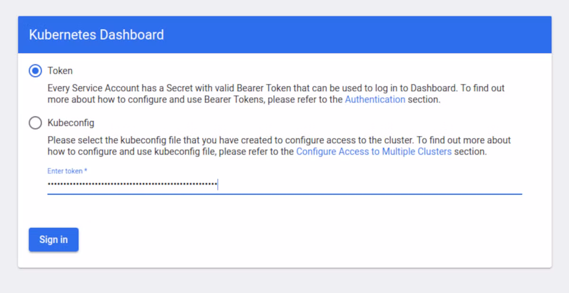This screenshot has width=569, height=293.
Task: Click empty area of blue header bar
Action: (x=356, y=35)
